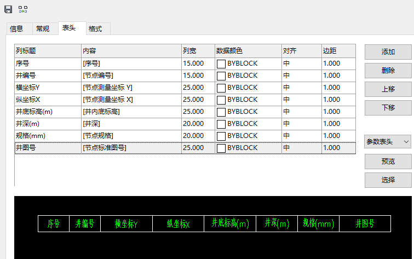
Task: Click the 25.000 width of the 井图号 row
Action: [x=198, y=148]
